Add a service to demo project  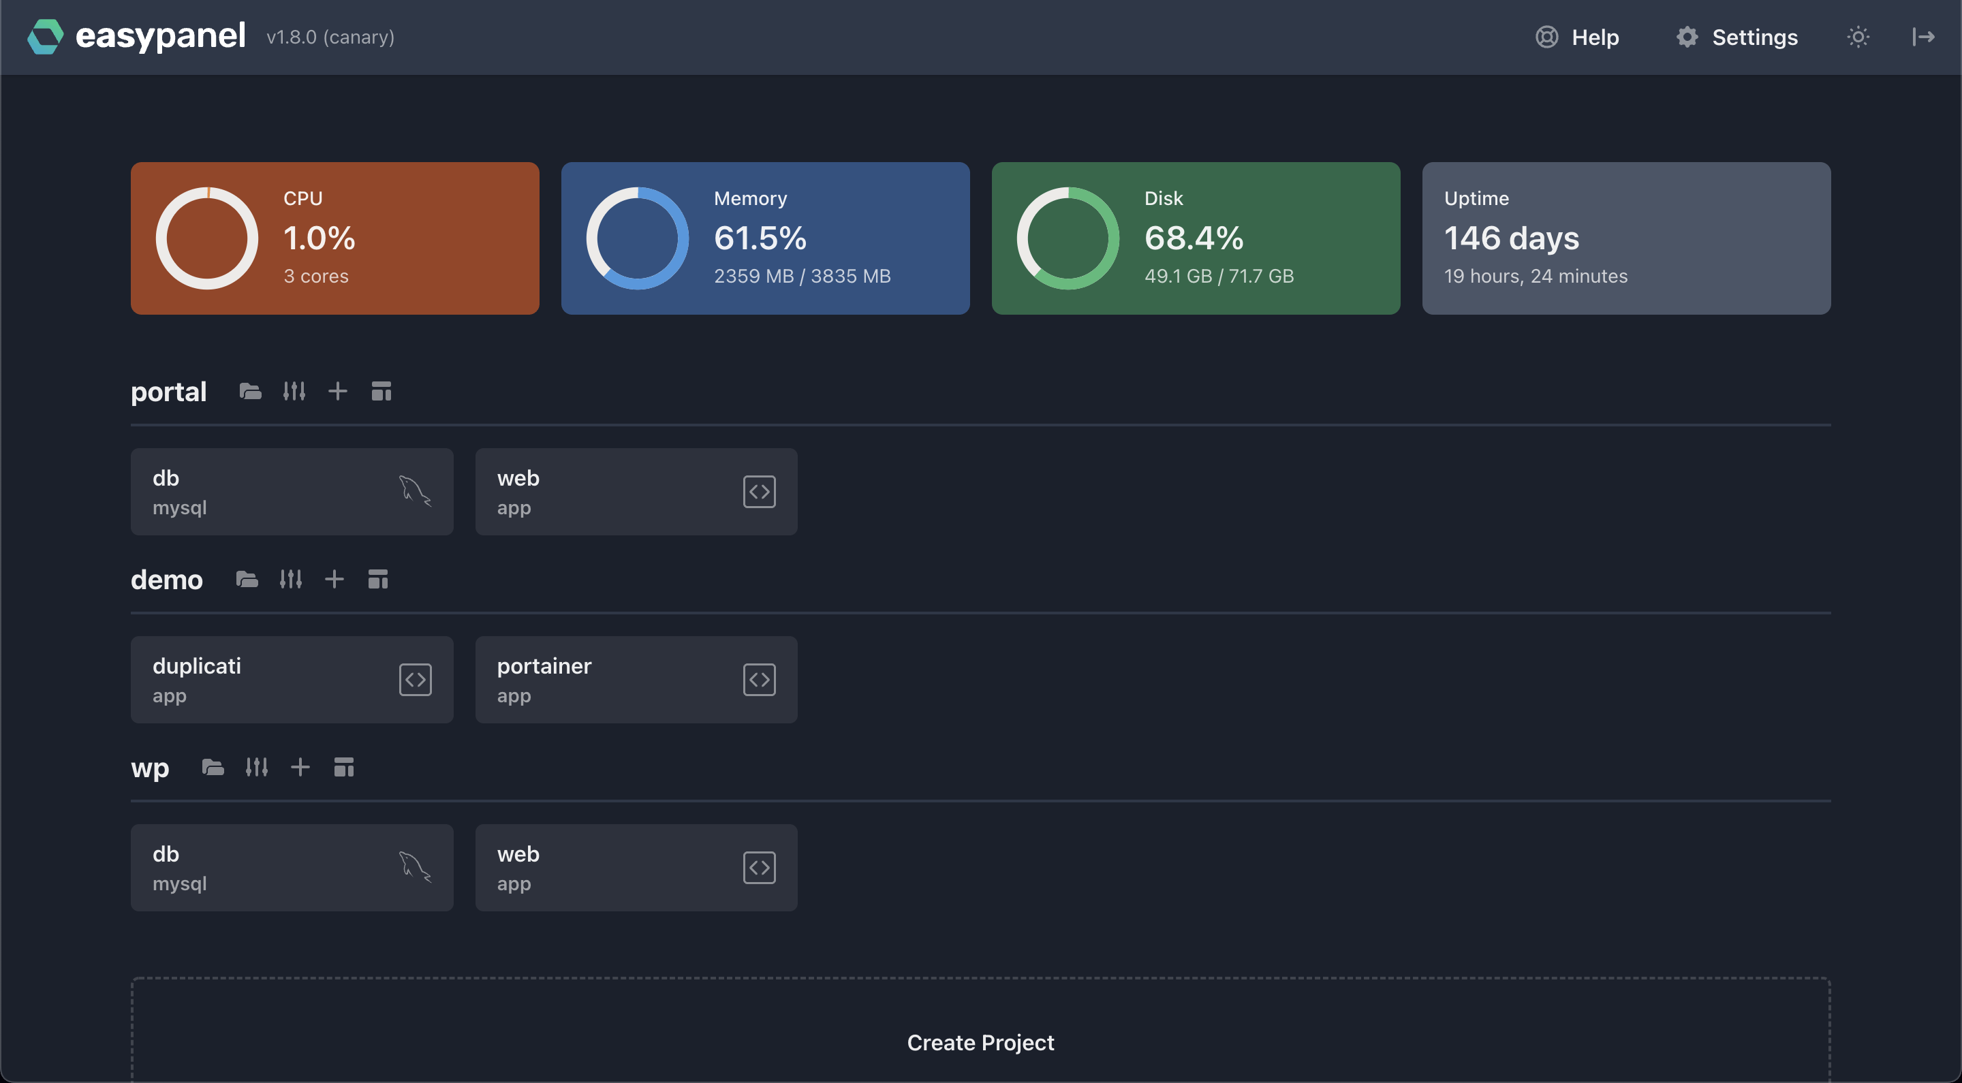click(x=334, y=580)
